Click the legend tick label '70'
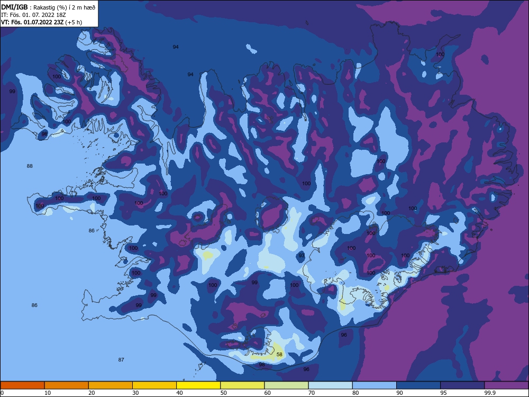 pyautogui.click(x=312, y=393)
